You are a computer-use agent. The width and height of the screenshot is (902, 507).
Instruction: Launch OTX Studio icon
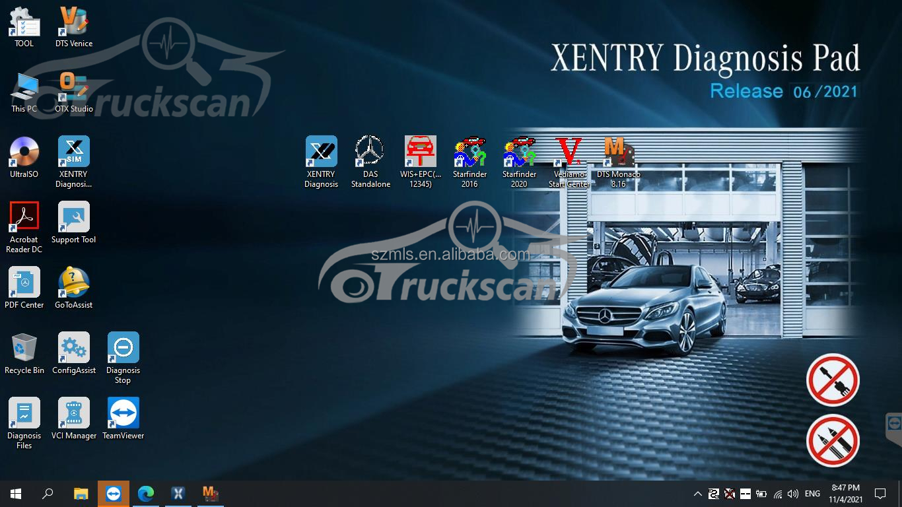click(x=73, y=87)
